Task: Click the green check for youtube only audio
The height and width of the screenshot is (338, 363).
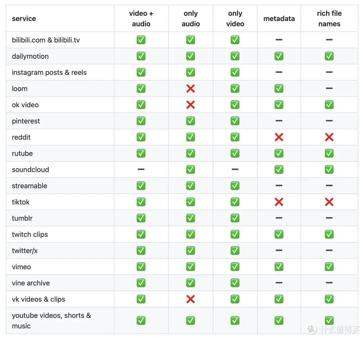Action: coord(190,321)
